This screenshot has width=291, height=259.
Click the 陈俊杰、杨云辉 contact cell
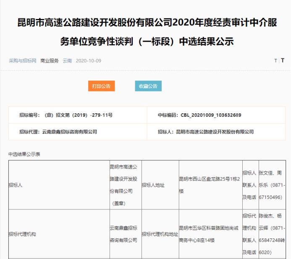coord(273,234)
